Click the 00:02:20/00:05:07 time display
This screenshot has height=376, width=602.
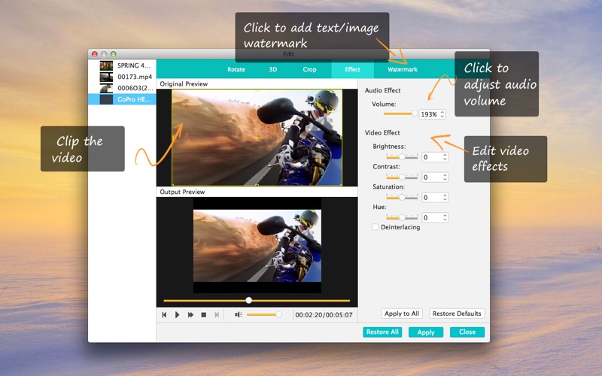324,315
